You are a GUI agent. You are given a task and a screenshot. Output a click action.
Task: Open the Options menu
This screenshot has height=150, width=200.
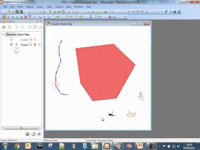59,7
